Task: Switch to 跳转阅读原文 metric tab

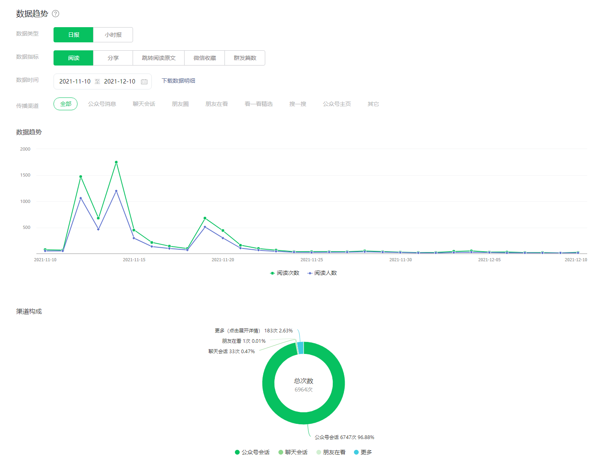Action: (x=159, y=58)
